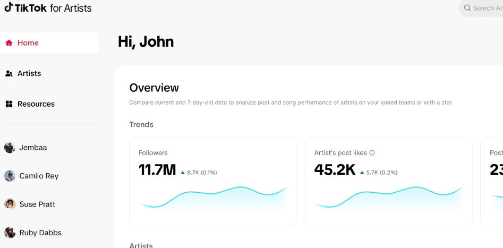The image size is (503, 248).
Task: Select Suse Pratt's avatar picture
Action: coord(10,204)
